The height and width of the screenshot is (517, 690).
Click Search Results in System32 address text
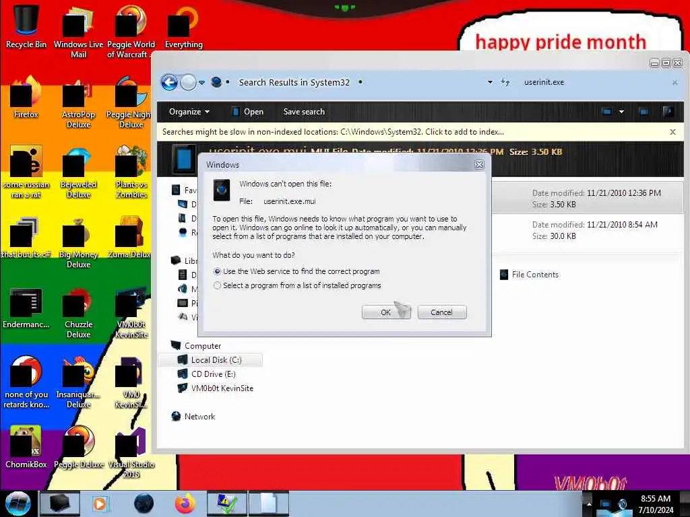[x=294, y=82]
